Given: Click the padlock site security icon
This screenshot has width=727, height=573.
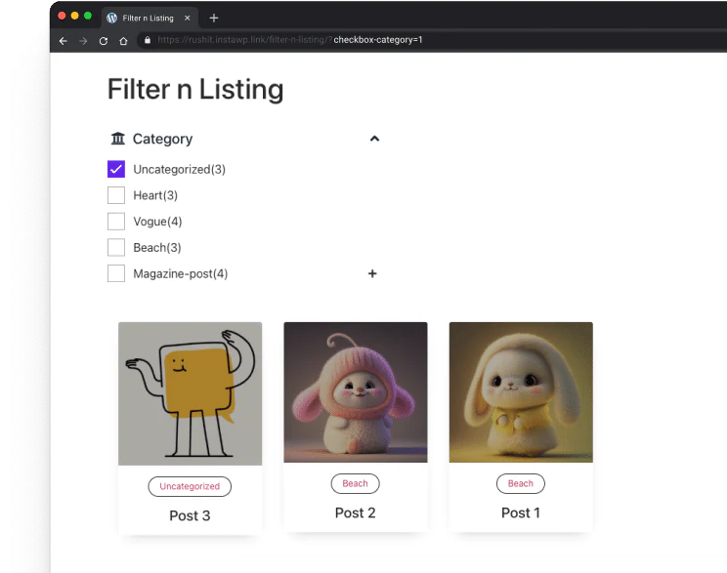Looking at the screenshot, I should [x=148, y=40].
